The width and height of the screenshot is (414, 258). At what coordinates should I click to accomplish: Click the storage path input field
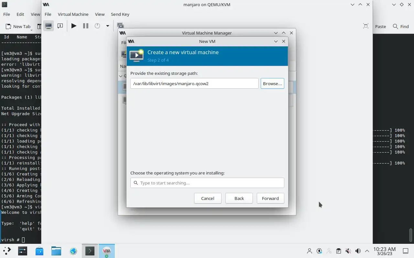[194, 84]
